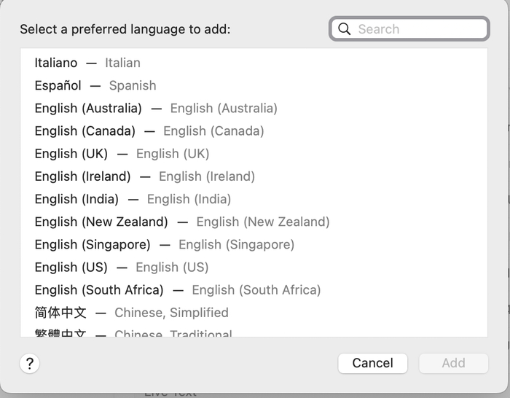Select the English (India) row
This screenshot has width=510, height=398.
(x=76, y=198)
